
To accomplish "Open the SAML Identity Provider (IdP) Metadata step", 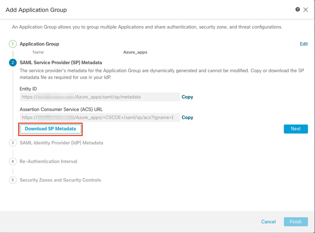I will (61, 143).
